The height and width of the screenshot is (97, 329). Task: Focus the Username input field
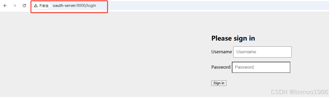[x=262, y=52]
